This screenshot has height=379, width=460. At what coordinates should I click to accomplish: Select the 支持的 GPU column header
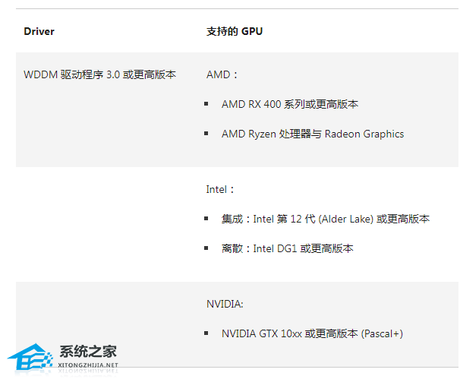(235, 31)
